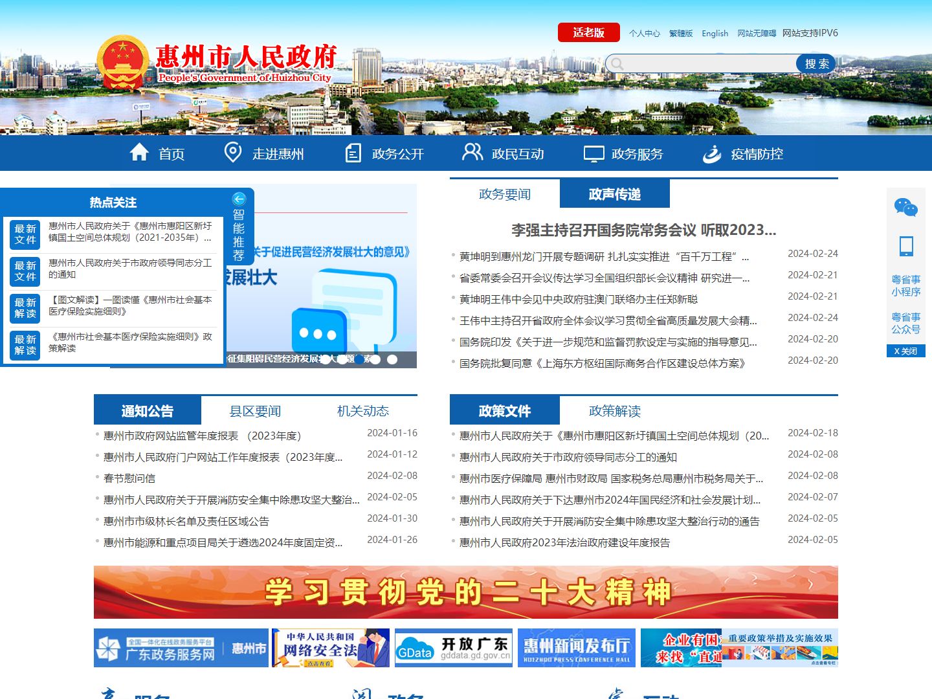Select the second carousel dot
932x699 pixels.
(342, 359)
